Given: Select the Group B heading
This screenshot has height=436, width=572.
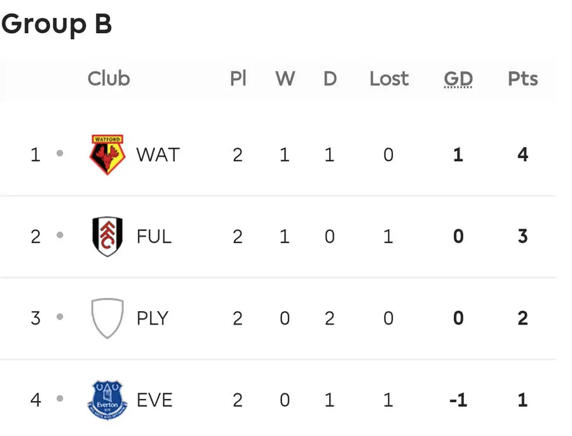Looking at the screenshot, I should coord(57,24).
